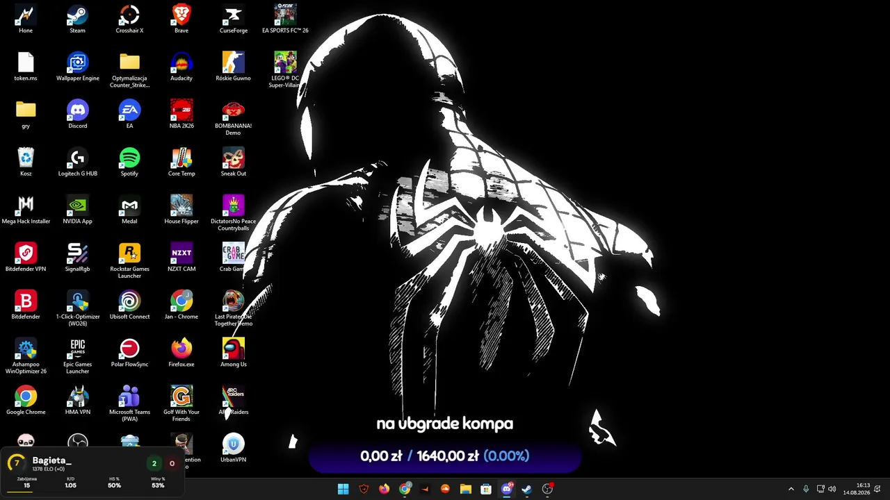890x500 pixels.
Task: Expand the hidden system tray icons
Action: (x=791, y=489)
